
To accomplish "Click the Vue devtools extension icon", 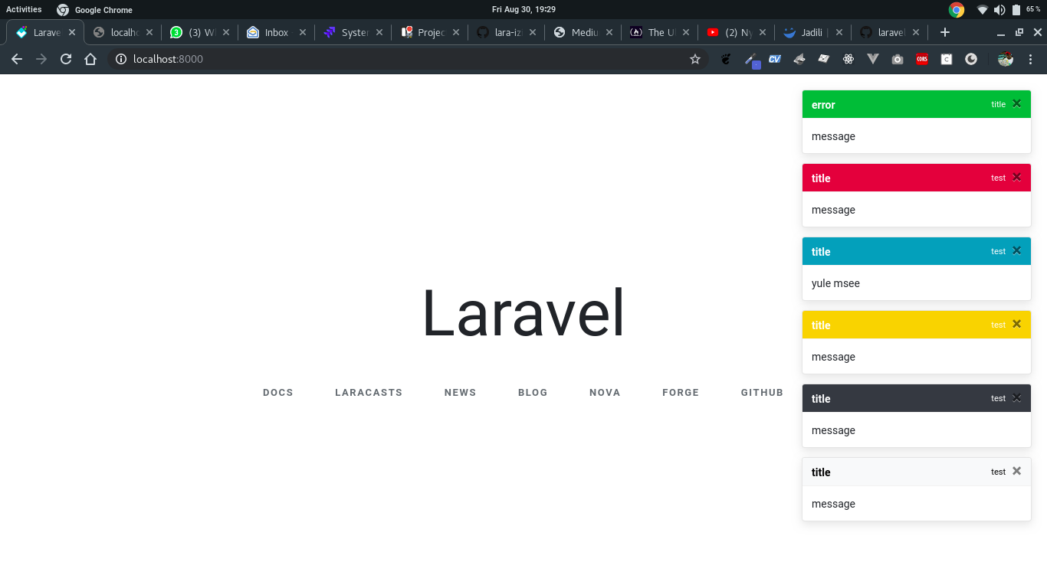I will click(x=872, y=59).
